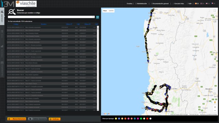Zoom out on the map
The height and width of the screenshot is (123, 219).
click(x=215, y=111)
